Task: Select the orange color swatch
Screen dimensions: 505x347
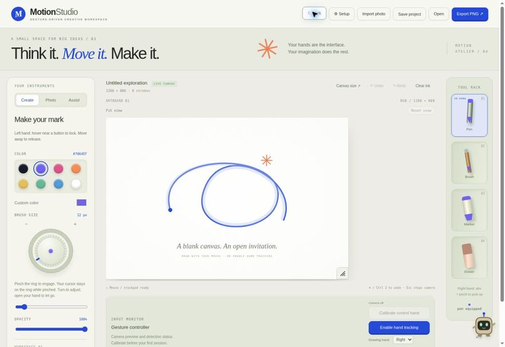Action: point(76,168)
